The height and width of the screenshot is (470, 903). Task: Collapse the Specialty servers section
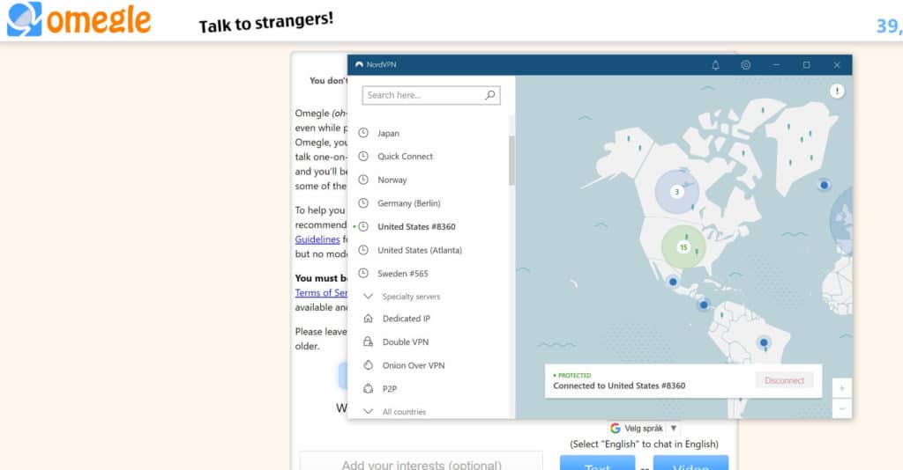[368, 297]
